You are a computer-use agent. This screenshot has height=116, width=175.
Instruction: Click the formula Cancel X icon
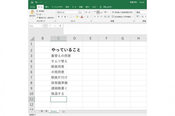click(x=50, y=26)
